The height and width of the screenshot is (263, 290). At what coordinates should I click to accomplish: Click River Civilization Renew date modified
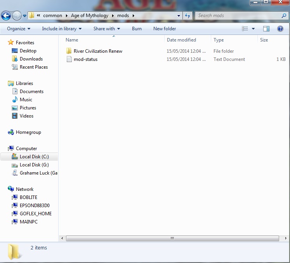186,51
